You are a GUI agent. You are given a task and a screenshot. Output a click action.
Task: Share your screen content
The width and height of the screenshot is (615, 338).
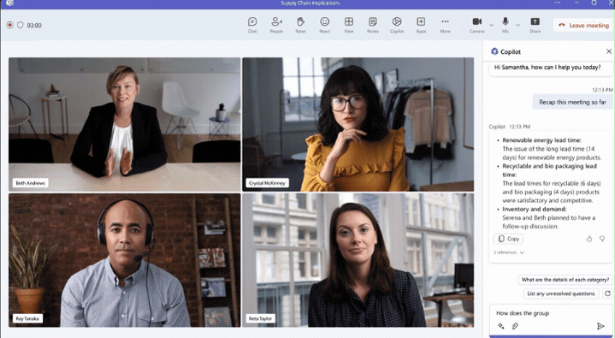point(535,25)
